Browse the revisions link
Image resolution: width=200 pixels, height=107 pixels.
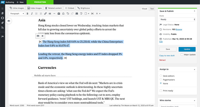[x=179, y=29]
